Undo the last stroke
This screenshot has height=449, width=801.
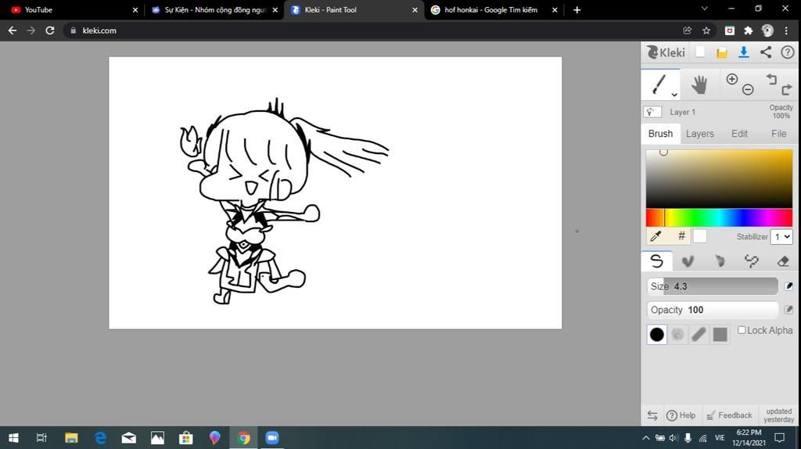click(771, 79)
